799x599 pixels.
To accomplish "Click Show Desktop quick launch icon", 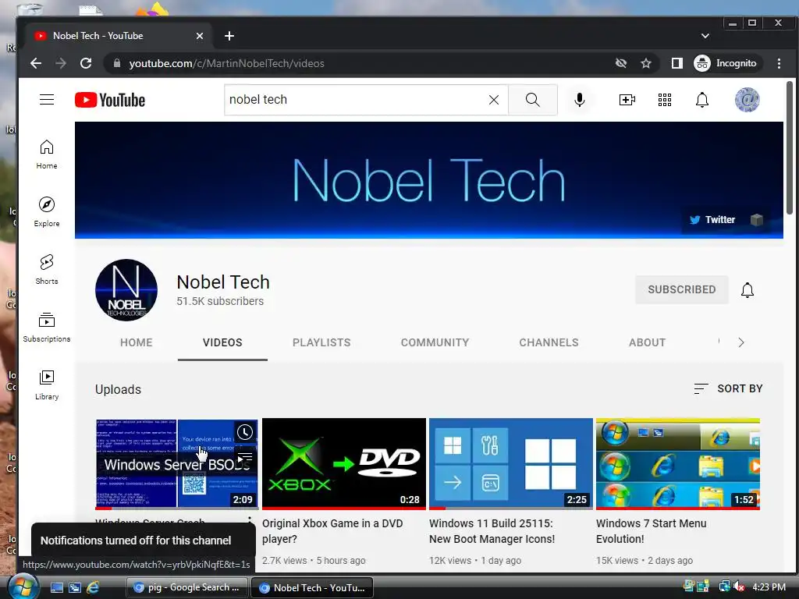I will pos(57,587).
